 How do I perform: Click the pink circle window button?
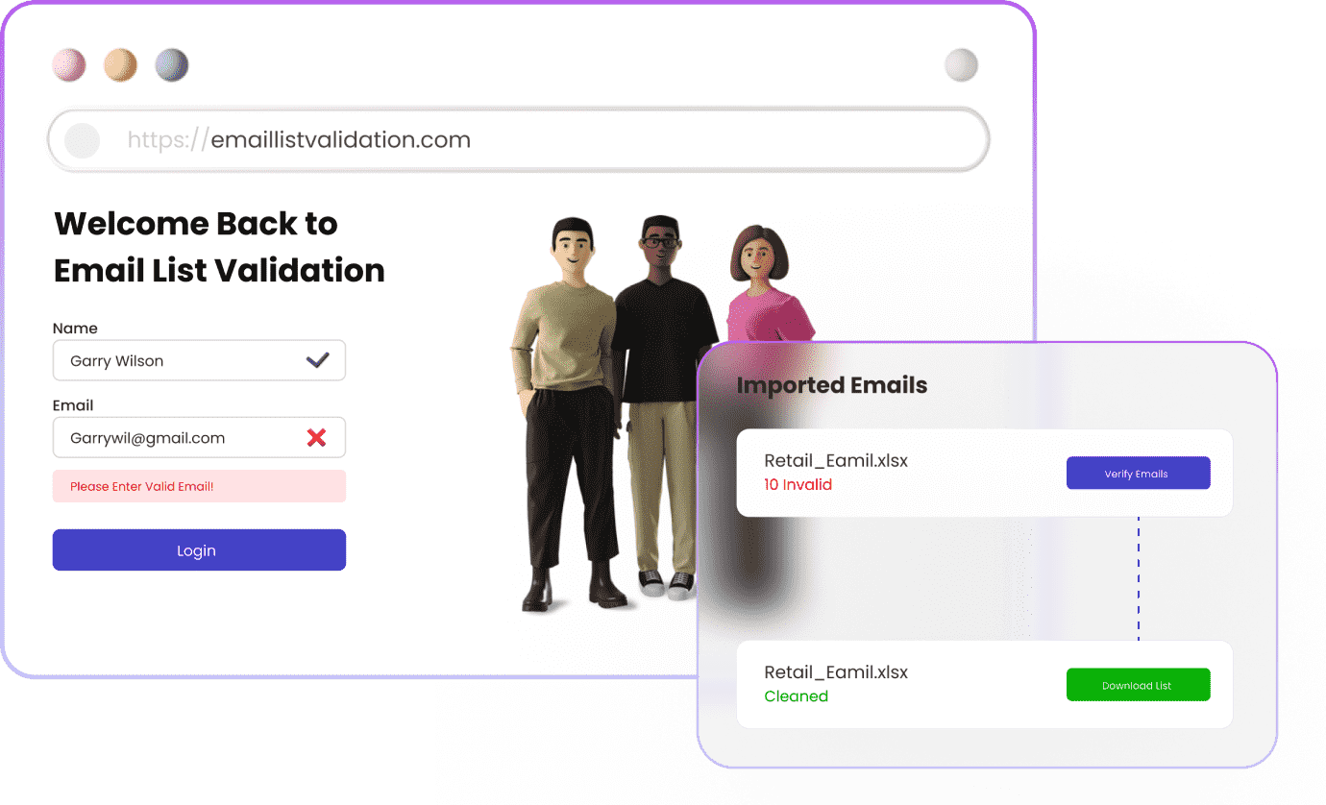(x=69, y=65)
